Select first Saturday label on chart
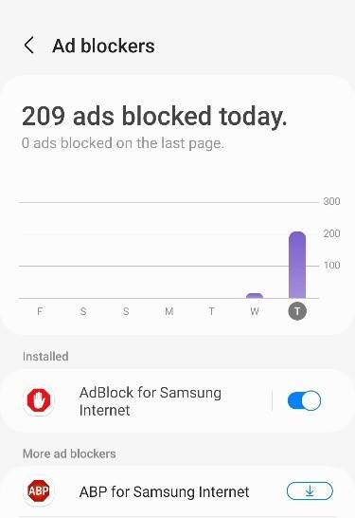The image size is (355, 518). coord(83,311)
